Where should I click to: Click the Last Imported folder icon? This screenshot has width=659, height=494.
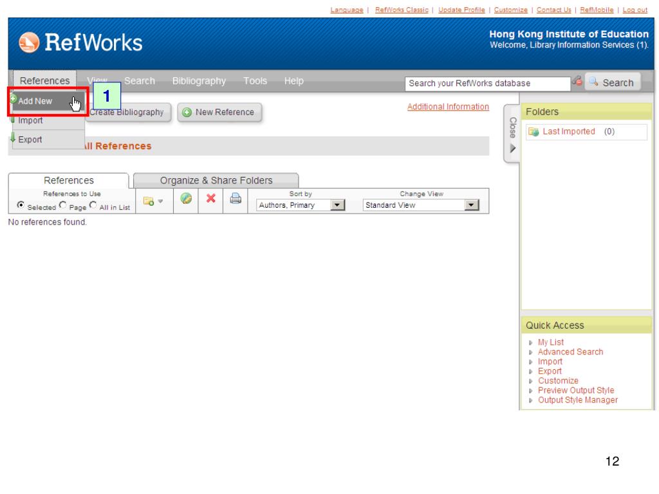pos(534,132)
